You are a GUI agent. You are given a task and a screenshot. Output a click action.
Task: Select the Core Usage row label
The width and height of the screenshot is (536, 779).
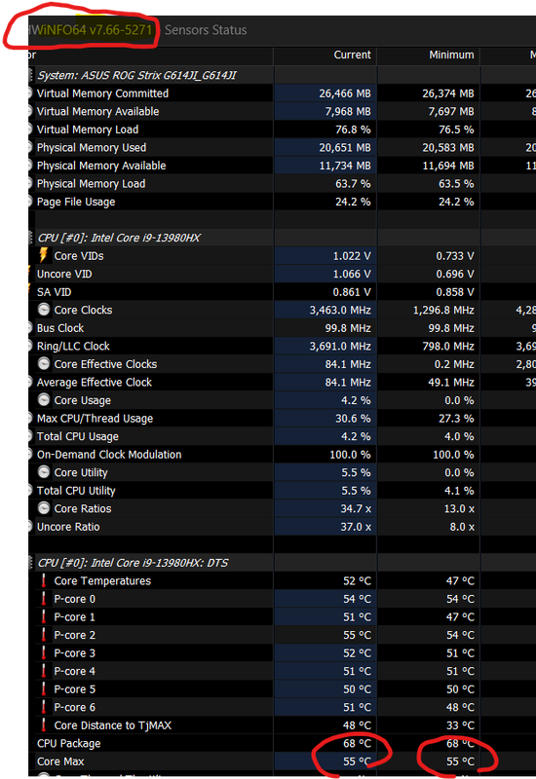(x=83, y=400)
